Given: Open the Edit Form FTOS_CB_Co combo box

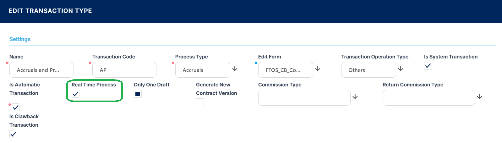Looking at the screenshot, I should coord(285,70).
